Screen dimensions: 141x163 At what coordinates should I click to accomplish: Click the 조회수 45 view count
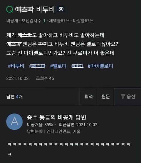point(45,78)
